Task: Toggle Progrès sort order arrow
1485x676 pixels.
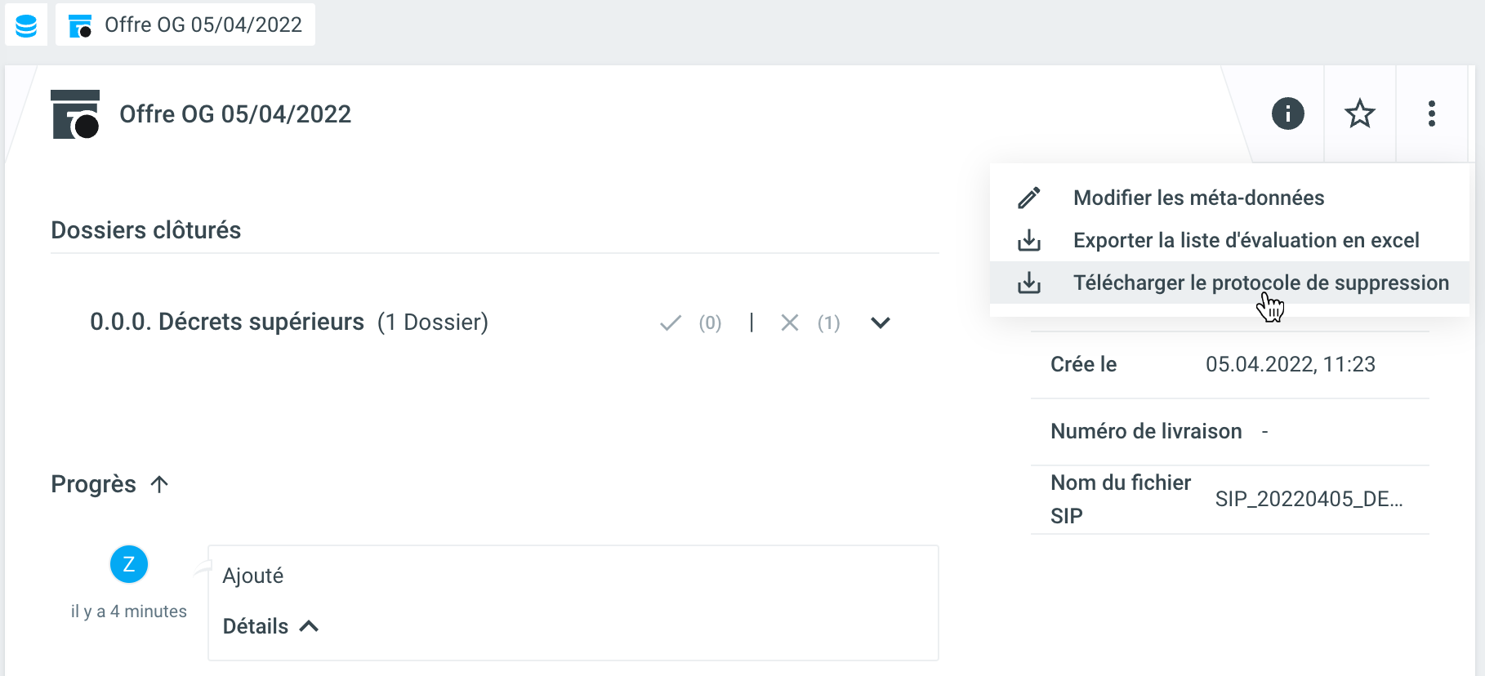Action: click(160, 484)
